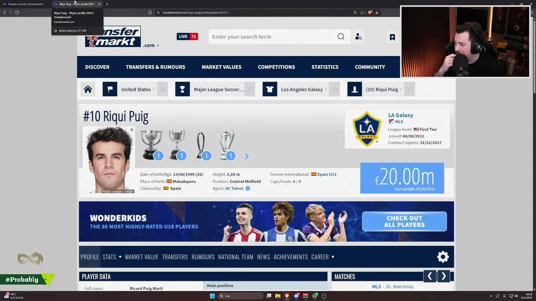Viewport: 536px width, 301px height.
Task: Focus the 'Enter your search term' field
Action: (x=272, y=37)
